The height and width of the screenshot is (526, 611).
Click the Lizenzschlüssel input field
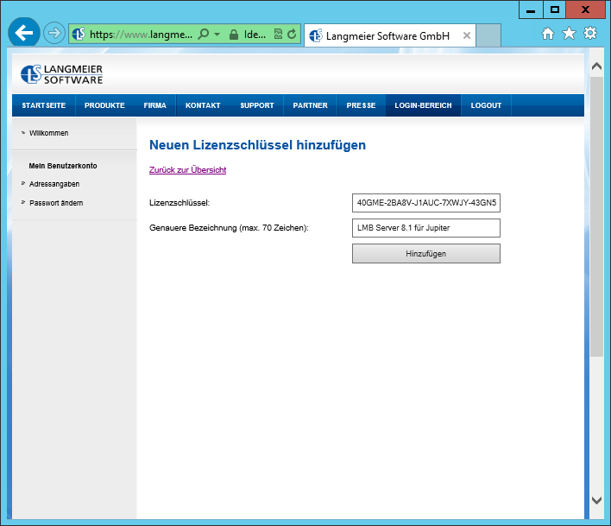pyautogui.click(x=426, y=203)
